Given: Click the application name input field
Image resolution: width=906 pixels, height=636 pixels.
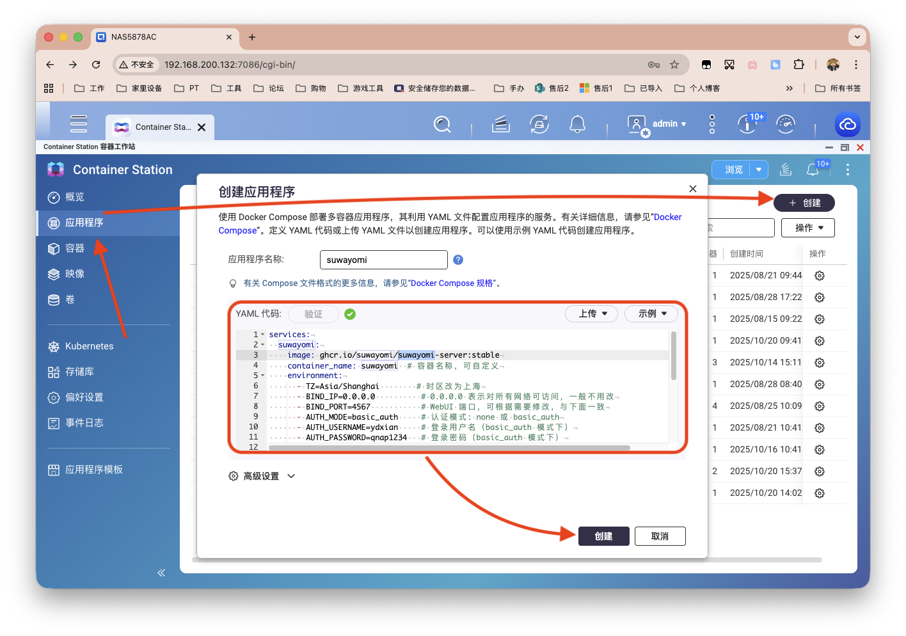Looking at the screenshot, I should click(383, 260).
